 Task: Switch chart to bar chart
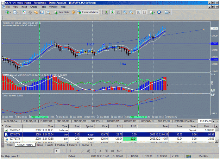(x=106, y=12)
